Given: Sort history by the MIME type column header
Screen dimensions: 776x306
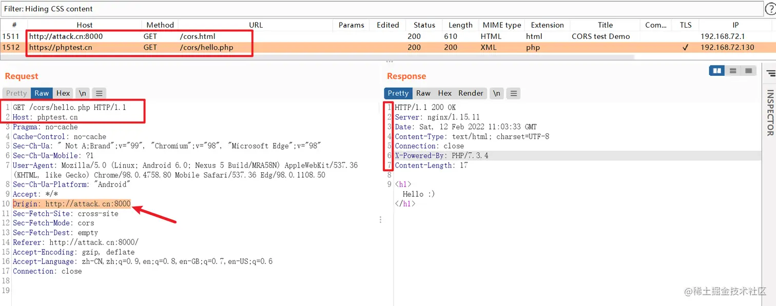Looking at the screenshot, I should (502, 25).
